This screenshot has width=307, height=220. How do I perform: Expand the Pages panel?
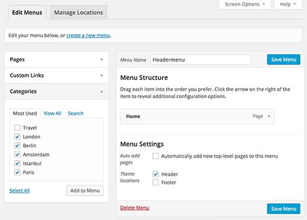57,59
